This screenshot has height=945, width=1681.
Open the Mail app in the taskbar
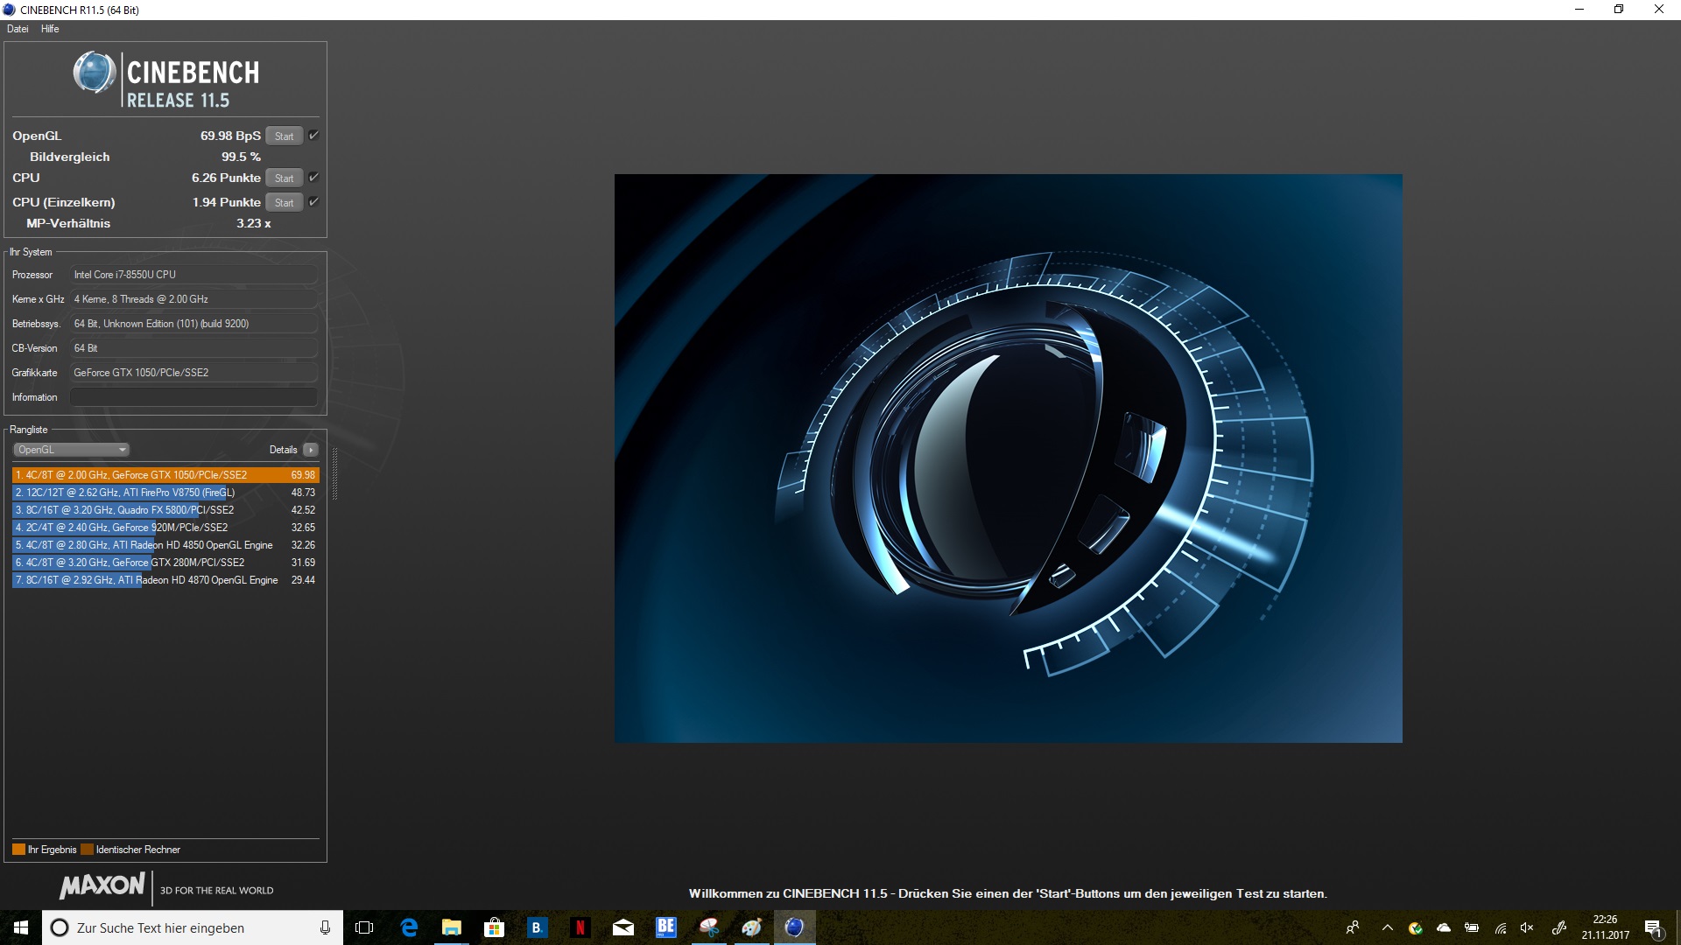click(622, 927)
